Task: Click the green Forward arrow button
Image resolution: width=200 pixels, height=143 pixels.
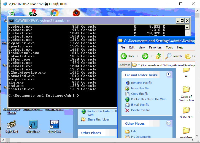Action: click(x=145, y=56)
